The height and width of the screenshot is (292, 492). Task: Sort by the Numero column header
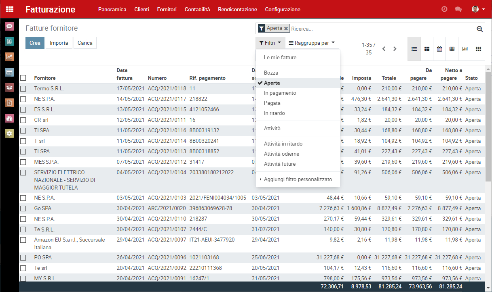(157, 78)
